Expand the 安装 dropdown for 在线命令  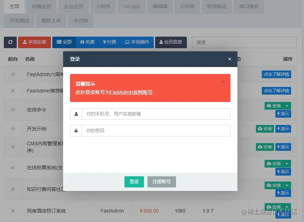coord(287,105)
